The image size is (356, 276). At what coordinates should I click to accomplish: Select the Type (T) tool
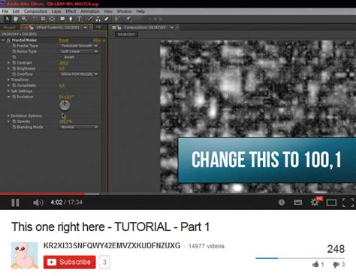pyautogui.click(x=80, y=19)
